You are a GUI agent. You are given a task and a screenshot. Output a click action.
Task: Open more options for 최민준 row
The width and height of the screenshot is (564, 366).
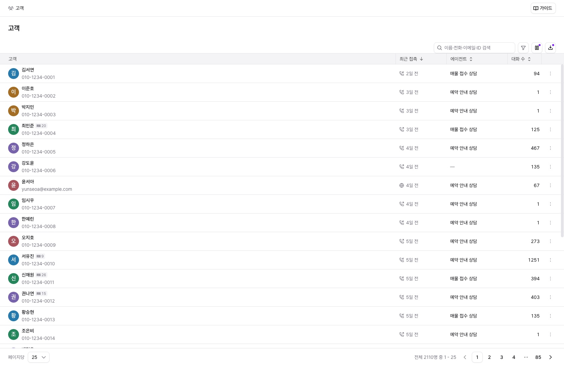[x=550, y=129]
